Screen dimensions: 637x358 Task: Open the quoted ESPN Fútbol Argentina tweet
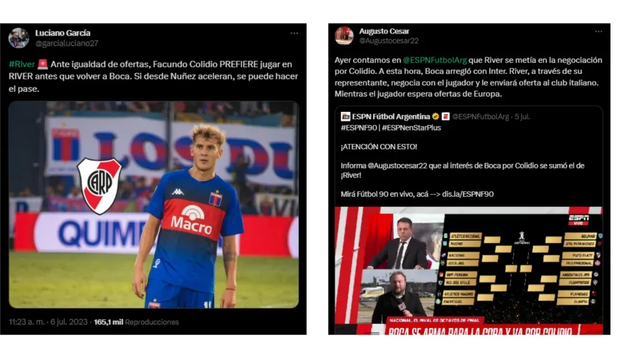click(x=469, y=221)
